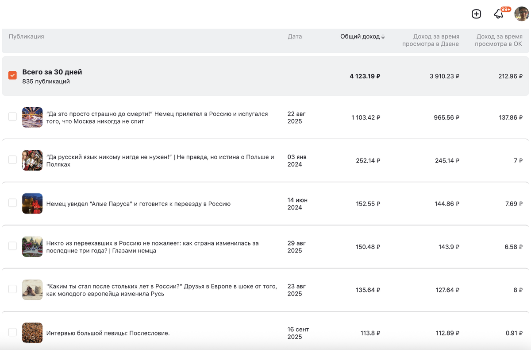This screenshot has height=350, width=531.
Task: Open the notifications bell
Action: [x=499, y=14]
